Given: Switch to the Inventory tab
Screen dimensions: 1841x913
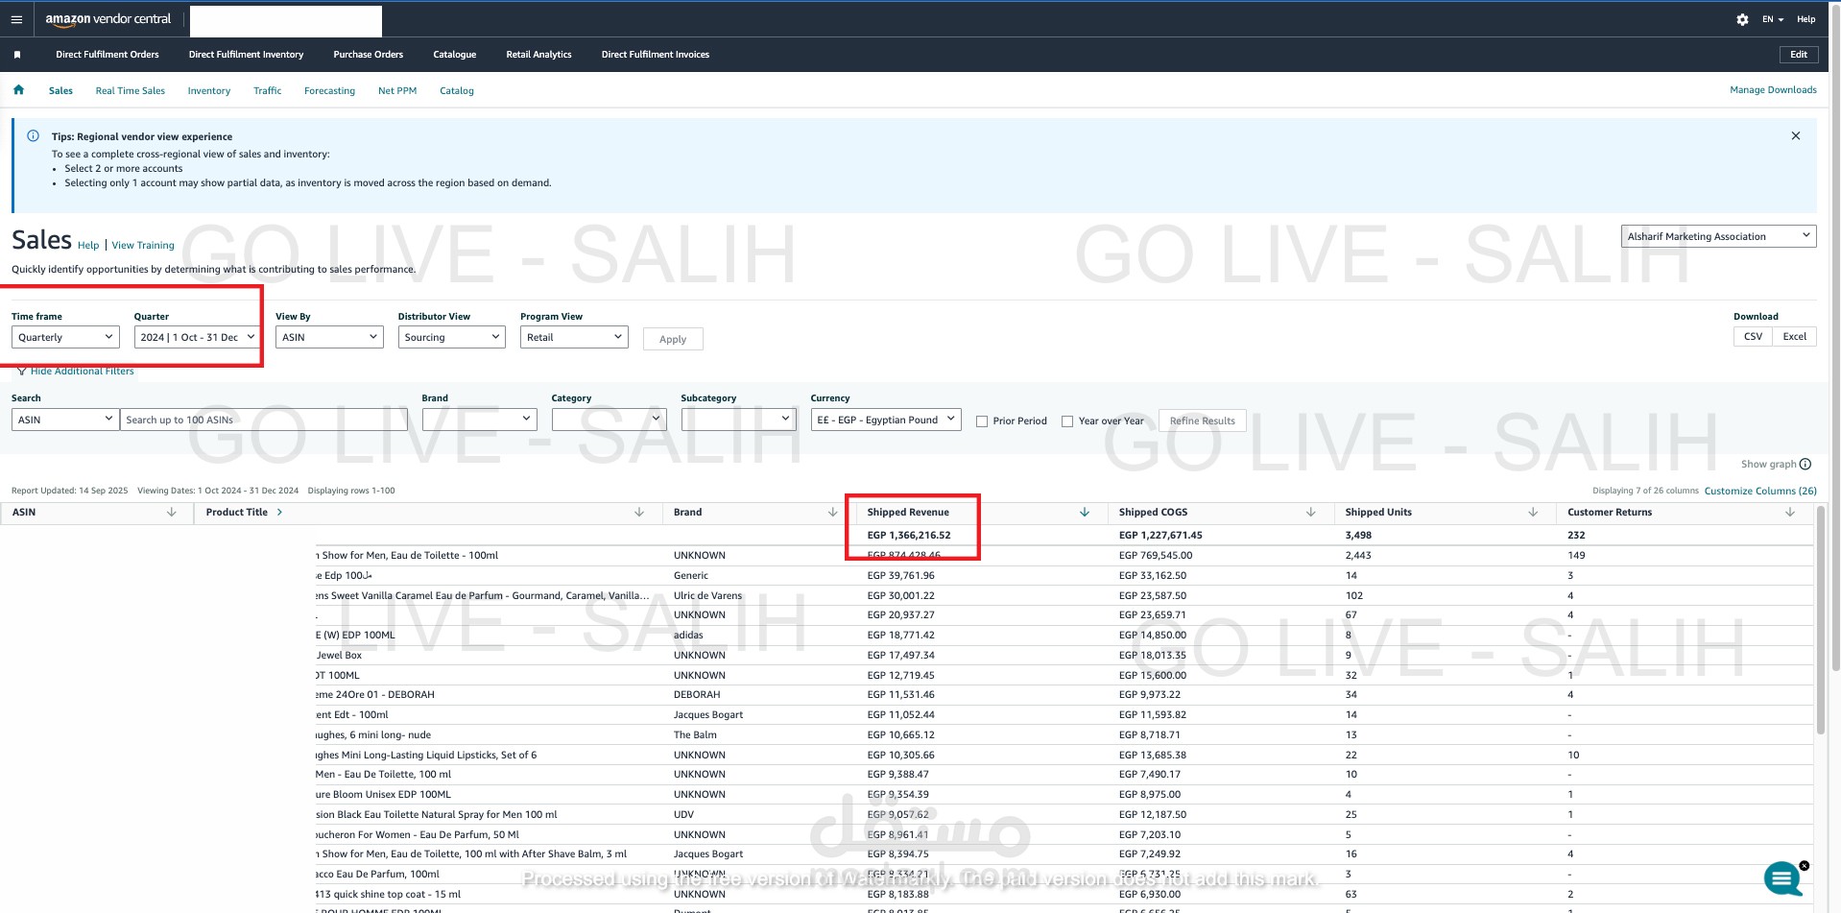Looking at the screenshot, I should pyautogui.click(x=209, y=91).
